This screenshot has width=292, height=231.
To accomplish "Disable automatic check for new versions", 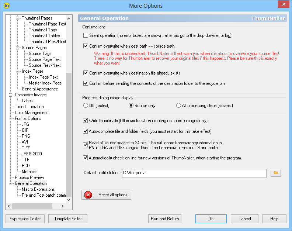I will tap(85, 158).
